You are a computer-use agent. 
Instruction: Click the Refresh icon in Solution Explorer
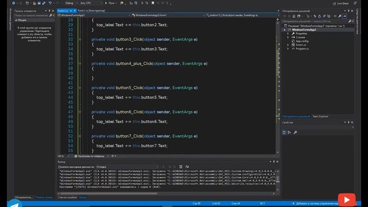320,16
